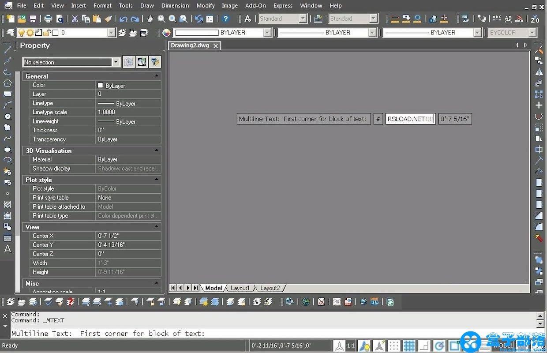The height and width of the screenshot is (353, 547).
Task: Open the layer '0' dropdown list
Action: click(x=111, y=33)
